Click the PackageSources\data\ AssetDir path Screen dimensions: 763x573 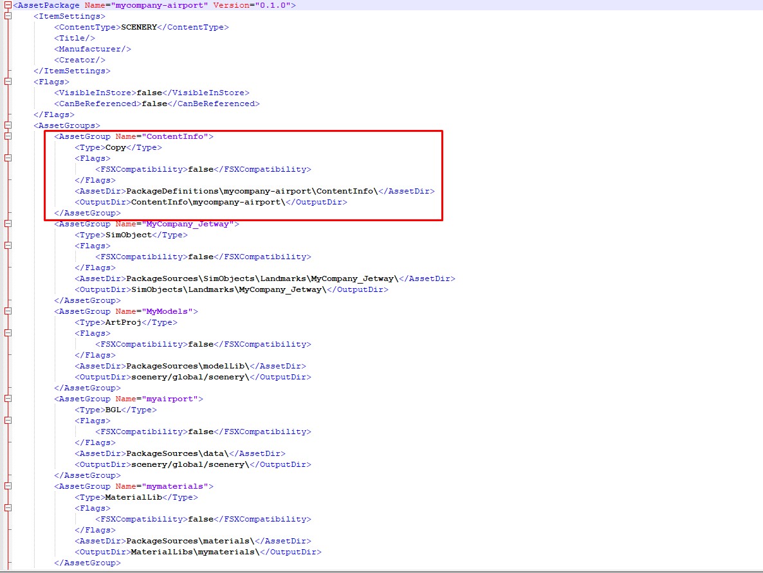177,453
